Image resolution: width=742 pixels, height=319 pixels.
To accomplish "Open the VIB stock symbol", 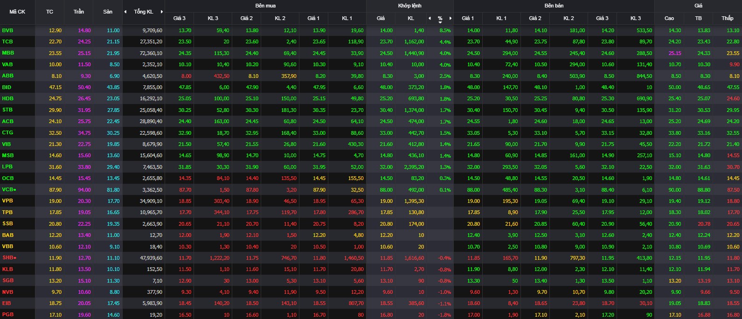I will coord(7,144).
